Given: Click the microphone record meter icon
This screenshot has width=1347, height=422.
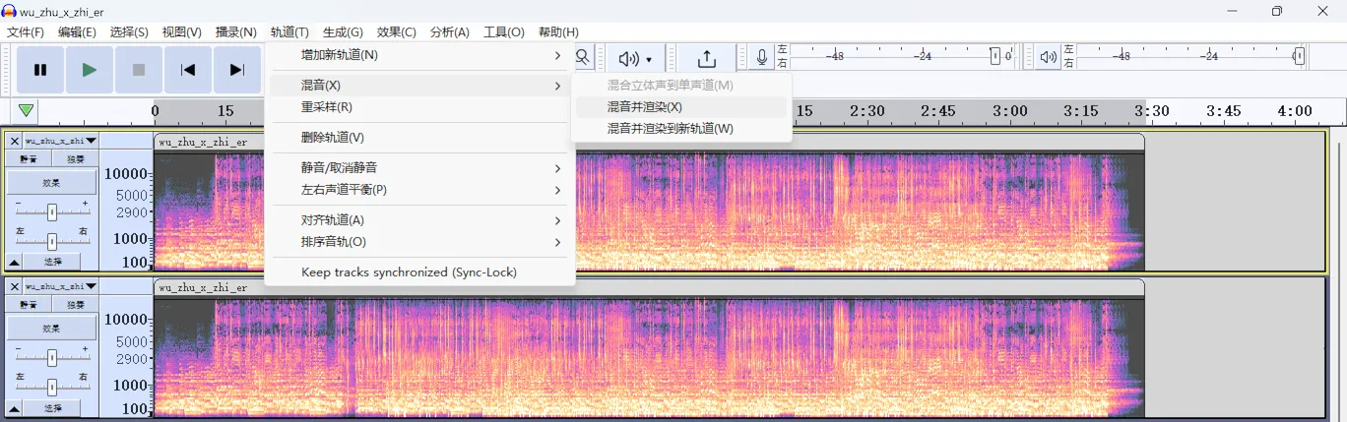Looking at the screenshot, I should tap(761, 57).
